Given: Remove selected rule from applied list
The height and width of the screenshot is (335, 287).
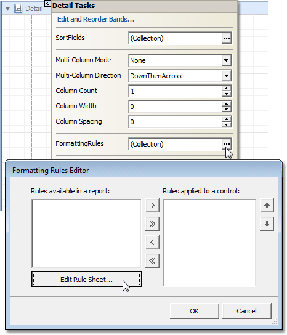Looking at the screenshot, I should point(152,242).
